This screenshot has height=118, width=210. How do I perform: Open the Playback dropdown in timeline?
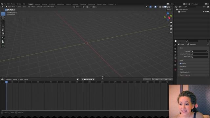point(9,79)
